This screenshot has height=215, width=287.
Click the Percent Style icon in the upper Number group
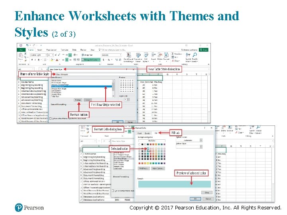point(108,60)
